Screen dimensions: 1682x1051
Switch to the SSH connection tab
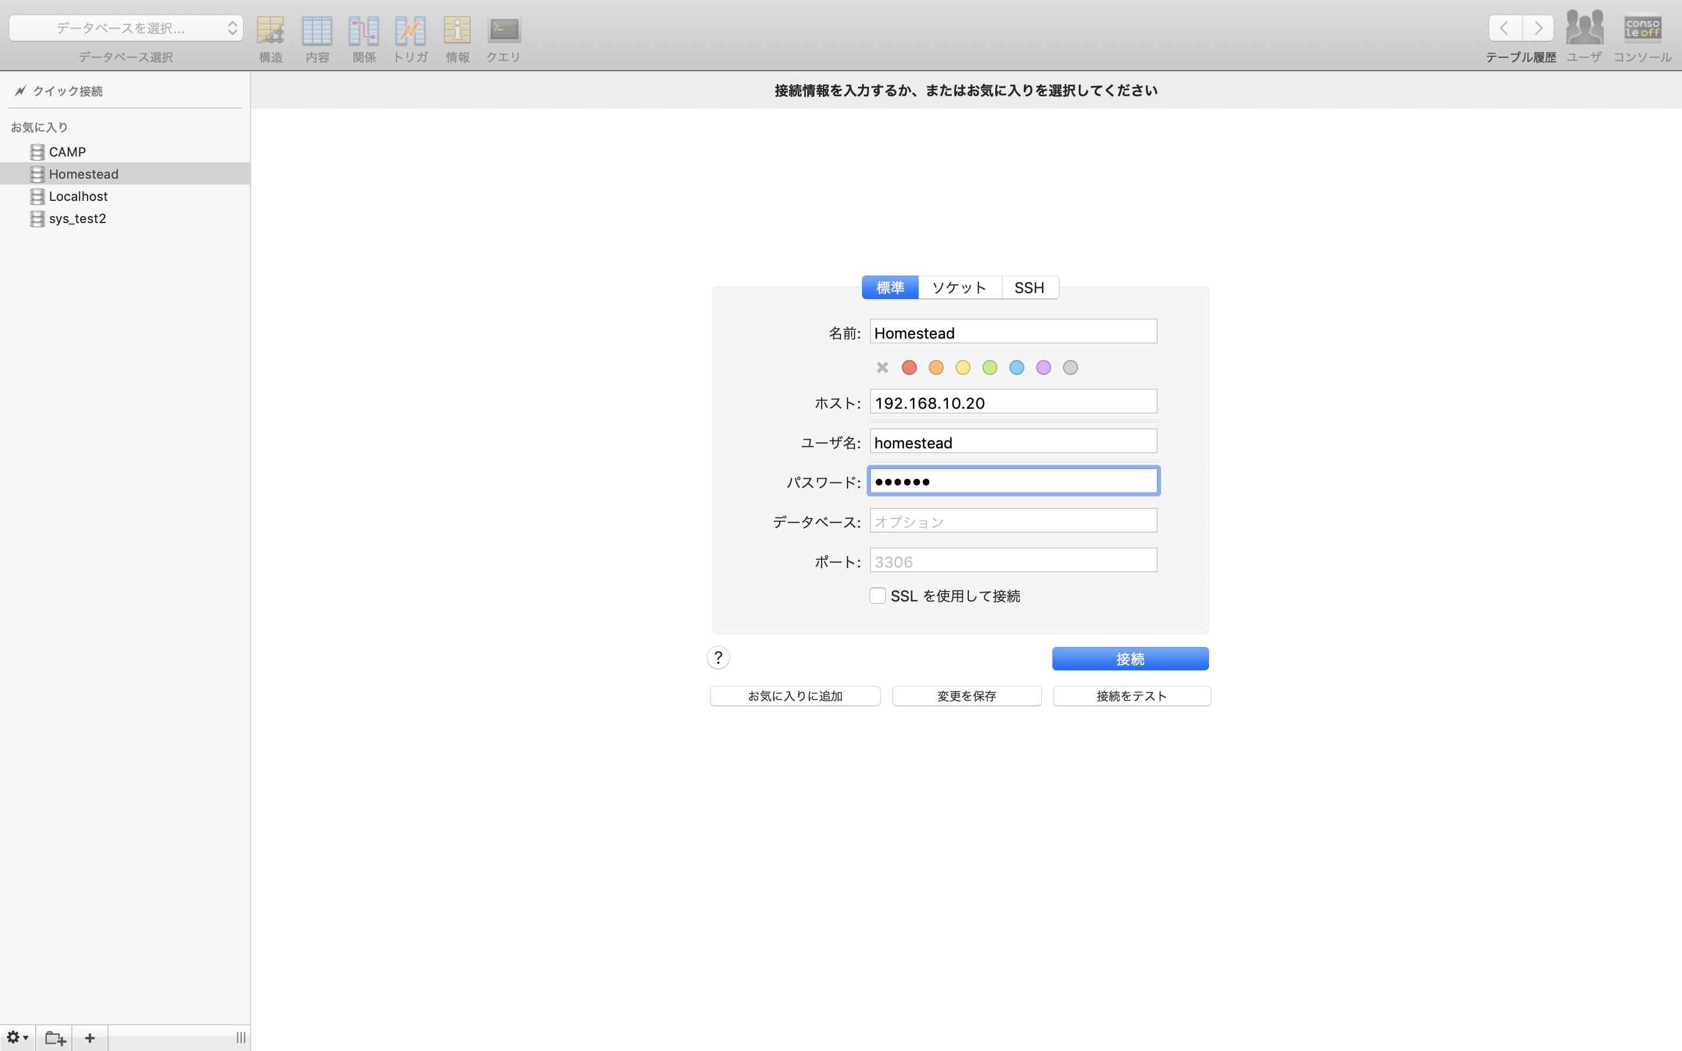[x=1028, y=286]
